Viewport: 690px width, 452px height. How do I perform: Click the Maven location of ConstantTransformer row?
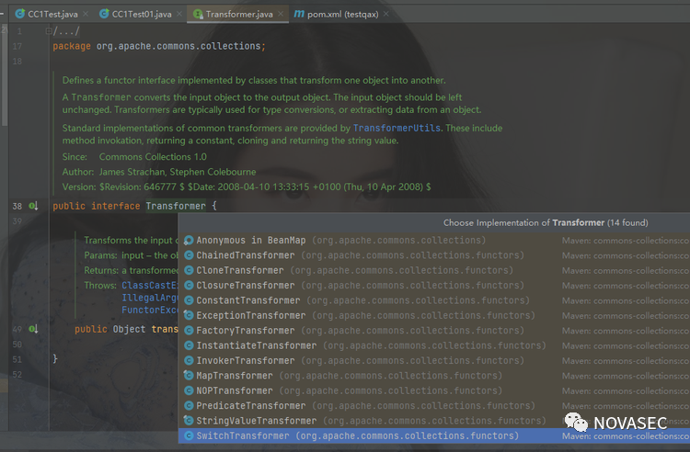[626, 301]
